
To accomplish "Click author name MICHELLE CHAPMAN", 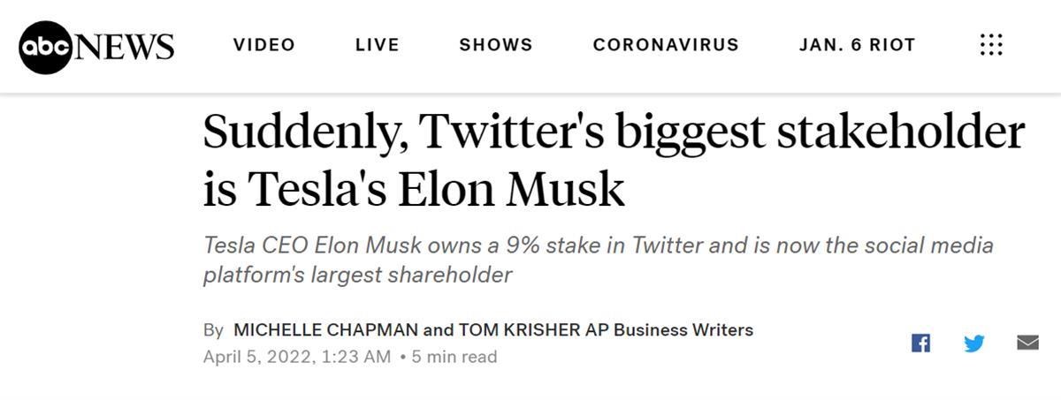I will point(324,330).
